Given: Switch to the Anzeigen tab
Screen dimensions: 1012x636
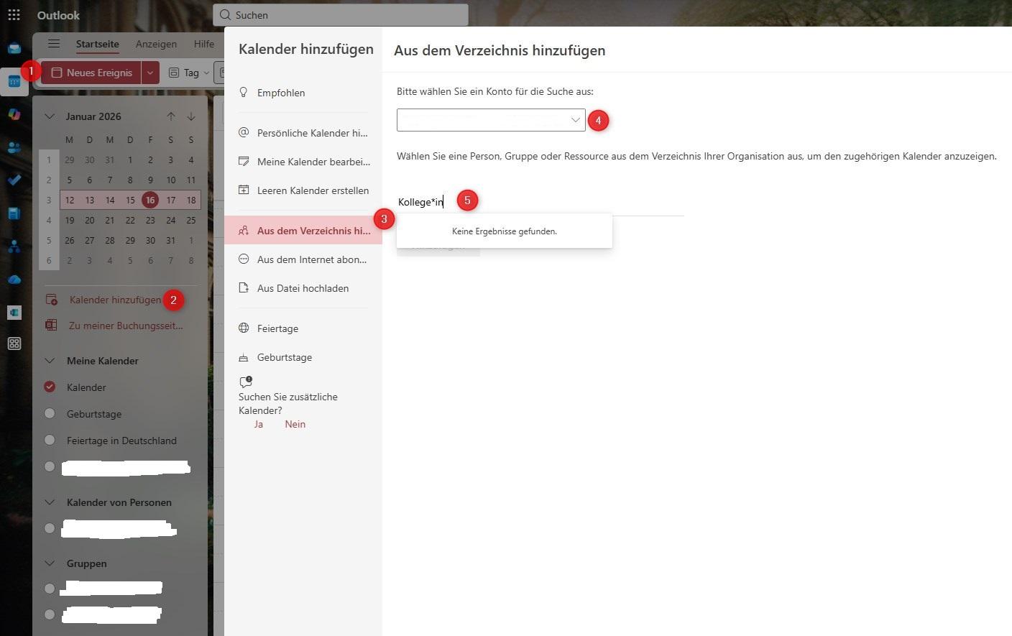Looking at the screenshot, I should tap(156, 44).
